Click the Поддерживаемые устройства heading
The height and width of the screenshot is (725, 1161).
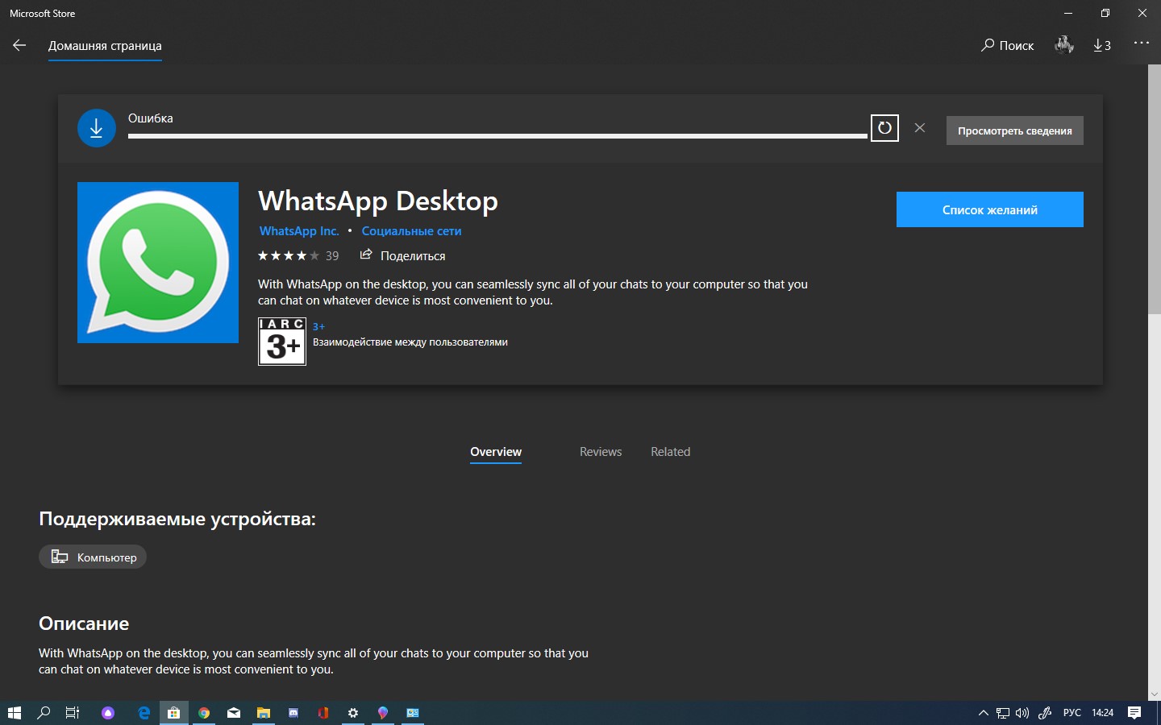coord(177,519)
